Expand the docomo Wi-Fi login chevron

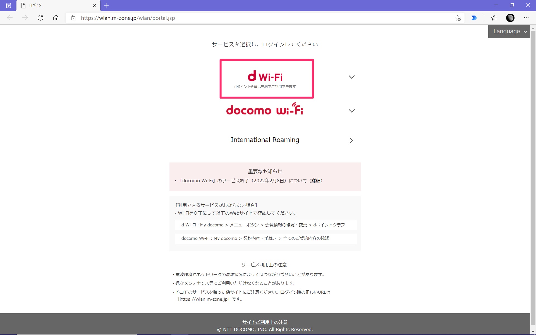pyautogui.click(x=352, y=111)
